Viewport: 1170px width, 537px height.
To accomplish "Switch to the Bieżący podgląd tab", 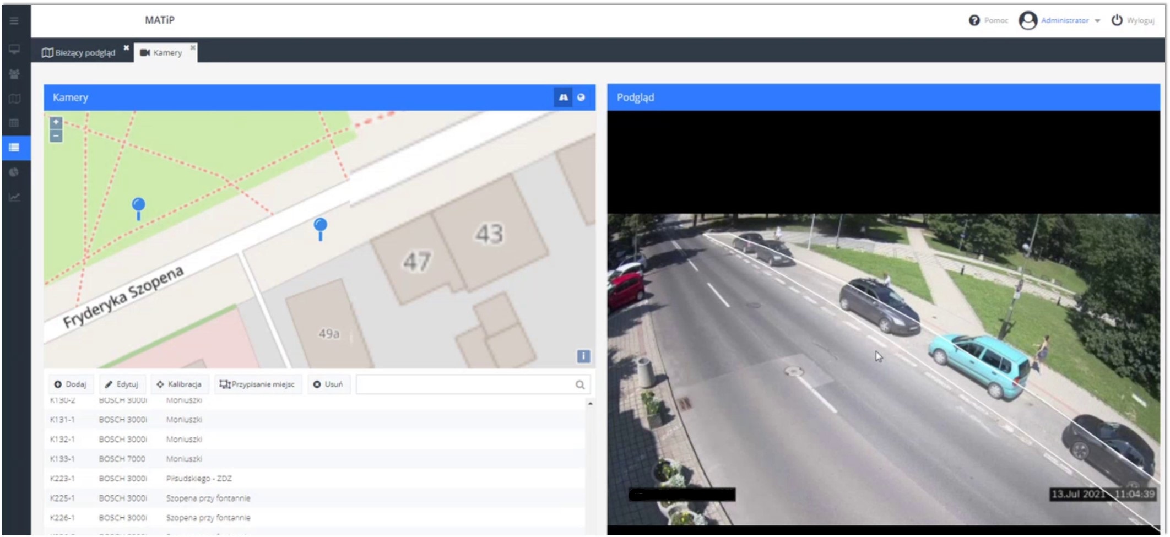I will (79, 53).
